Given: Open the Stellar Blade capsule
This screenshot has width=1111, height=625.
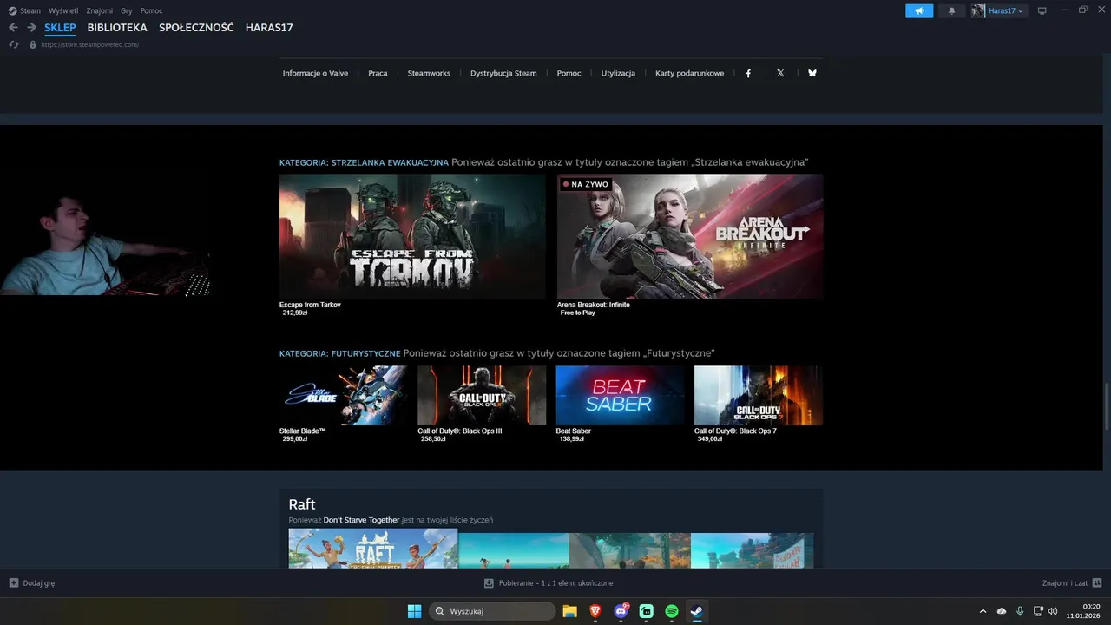Looking at the screenshot, I should (343, 395).
